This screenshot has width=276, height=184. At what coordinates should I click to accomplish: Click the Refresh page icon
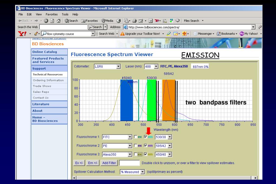coord(52,21)
